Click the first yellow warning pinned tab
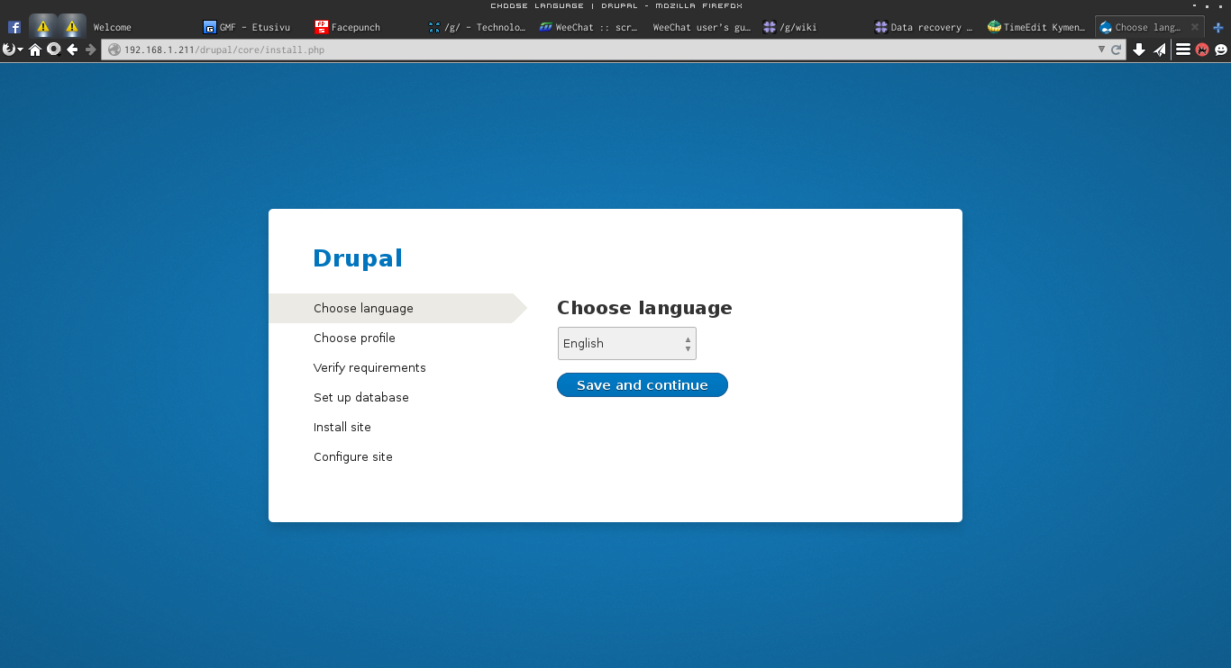The width and height of the screenshot is (1231, 668). tap(42, 27)
